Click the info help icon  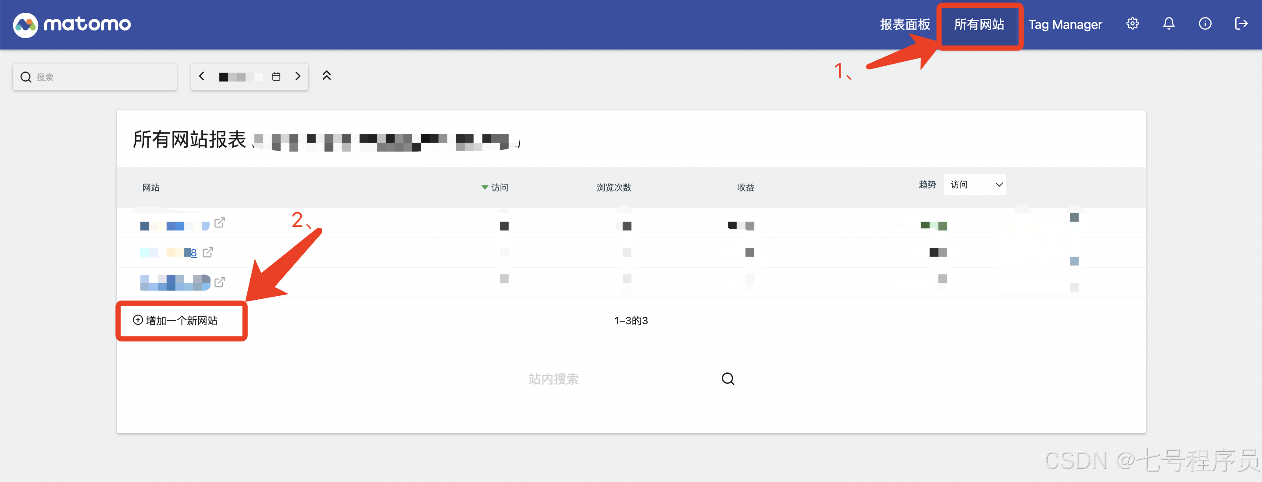(x=1205, y=24)
